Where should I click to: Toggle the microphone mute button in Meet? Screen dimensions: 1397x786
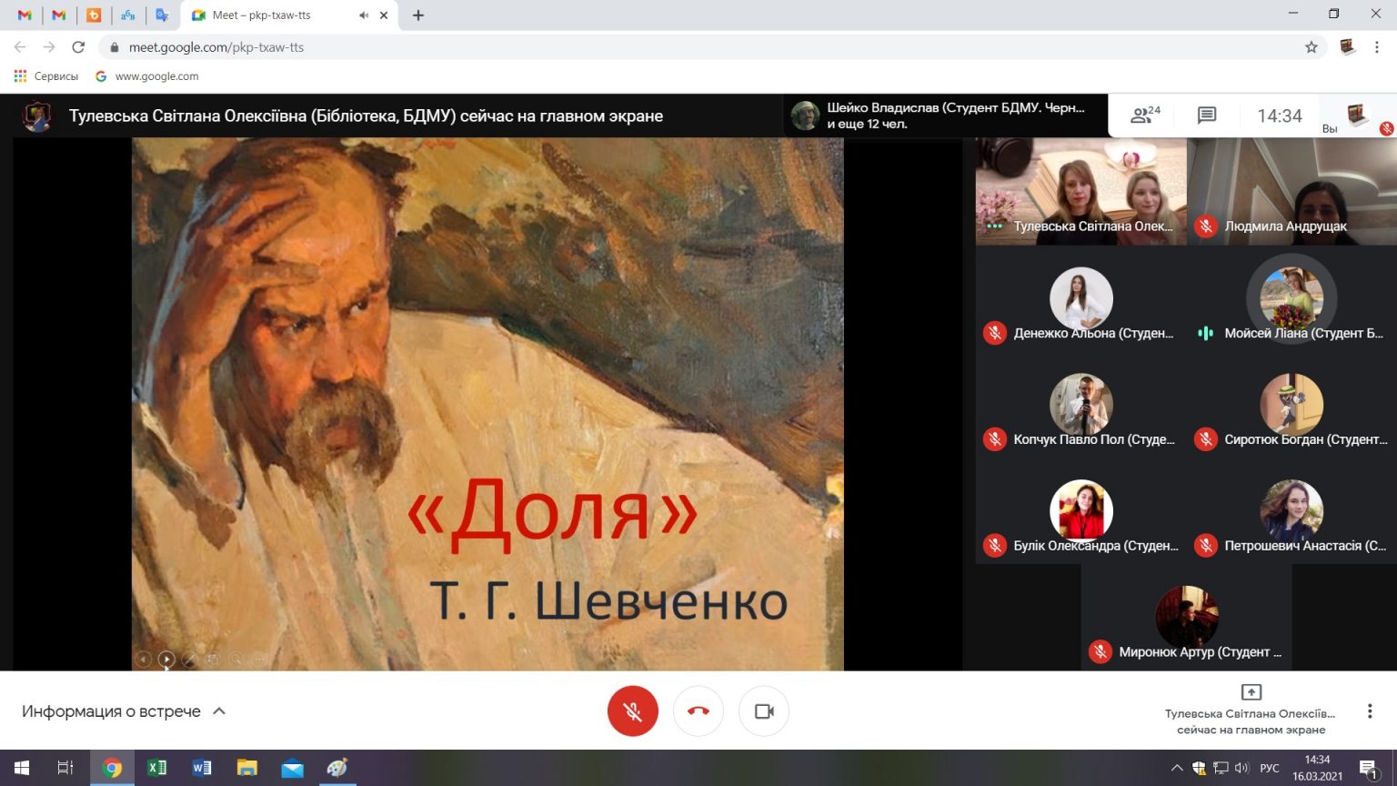[632, 711]
